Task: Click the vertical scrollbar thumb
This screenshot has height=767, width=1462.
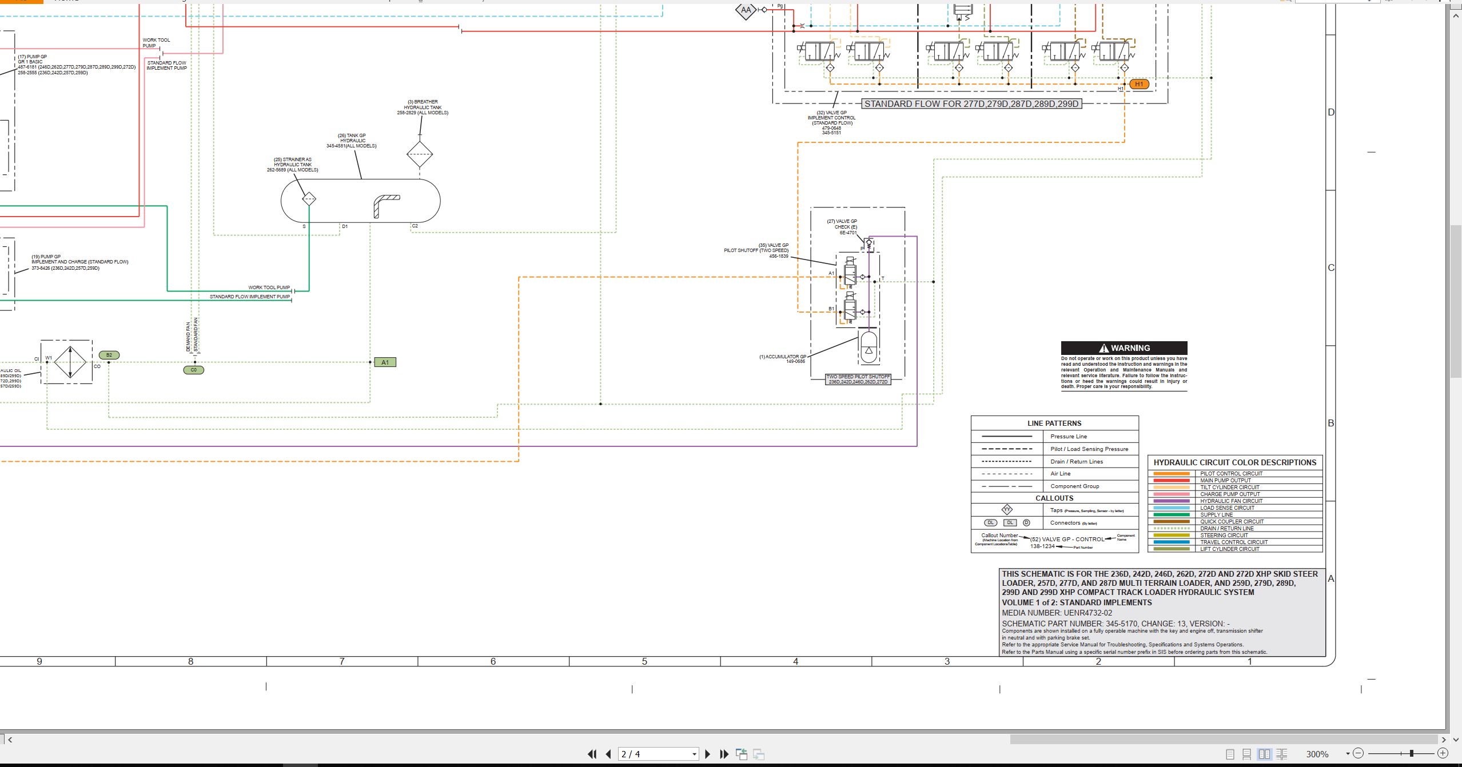Action: [1456, 302]
